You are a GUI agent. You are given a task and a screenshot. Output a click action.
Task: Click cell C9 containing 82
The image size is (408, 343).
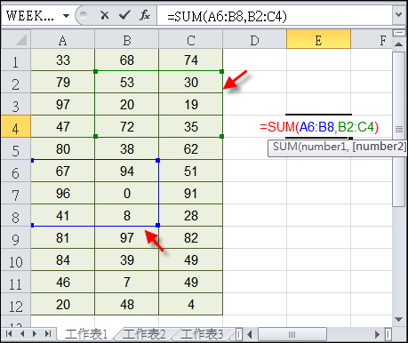[x=191, y=238]
